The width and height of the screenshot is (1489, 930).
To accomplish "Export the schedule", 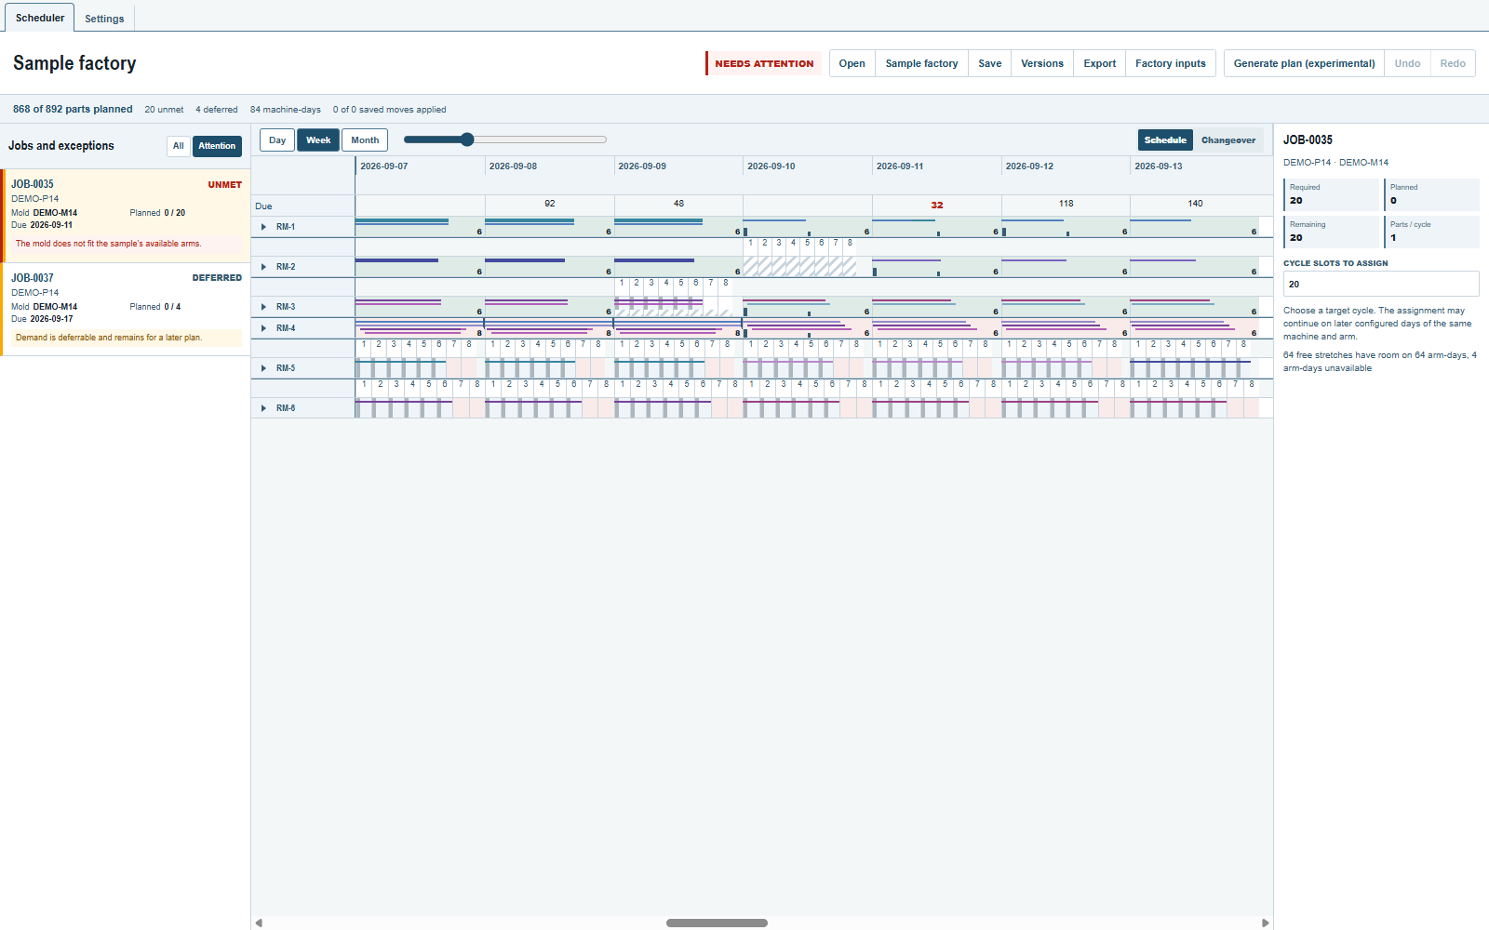I will pos(1099,63).
